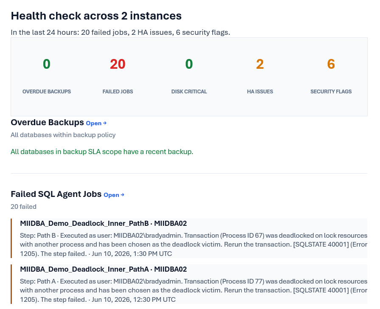Screen dimensions: 380x309
Task: Click the Failed SQL Agent Jobs heading
Action: pos(56,194)
